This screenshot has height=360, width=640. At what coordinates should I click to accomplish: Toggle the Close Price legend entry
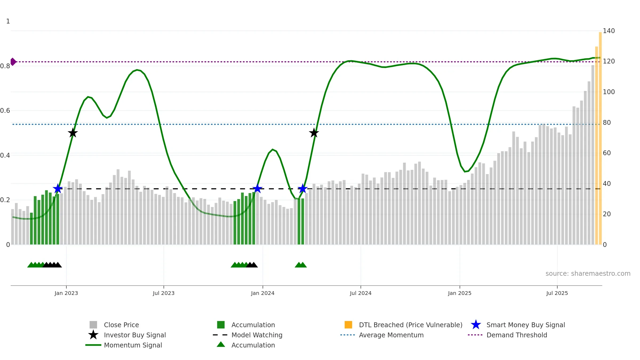pos(121,325)
